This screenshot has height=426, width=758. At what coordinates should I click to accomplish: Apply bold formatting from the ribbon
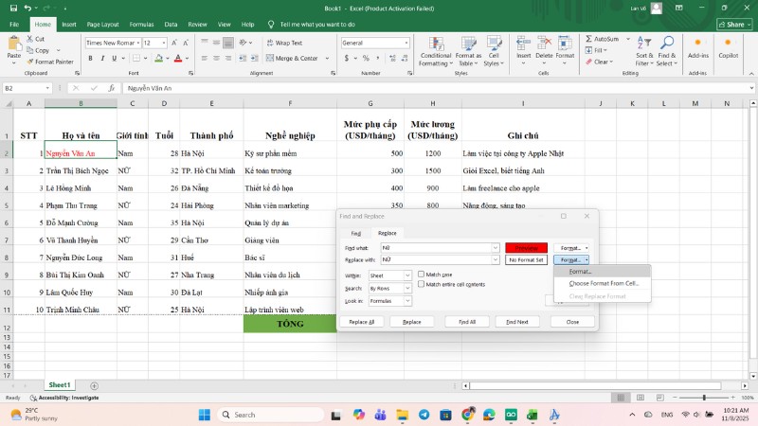click(x=90, y=59)
